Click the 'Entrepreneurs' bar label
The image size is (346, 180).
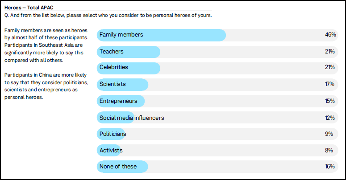pos(118,101)
